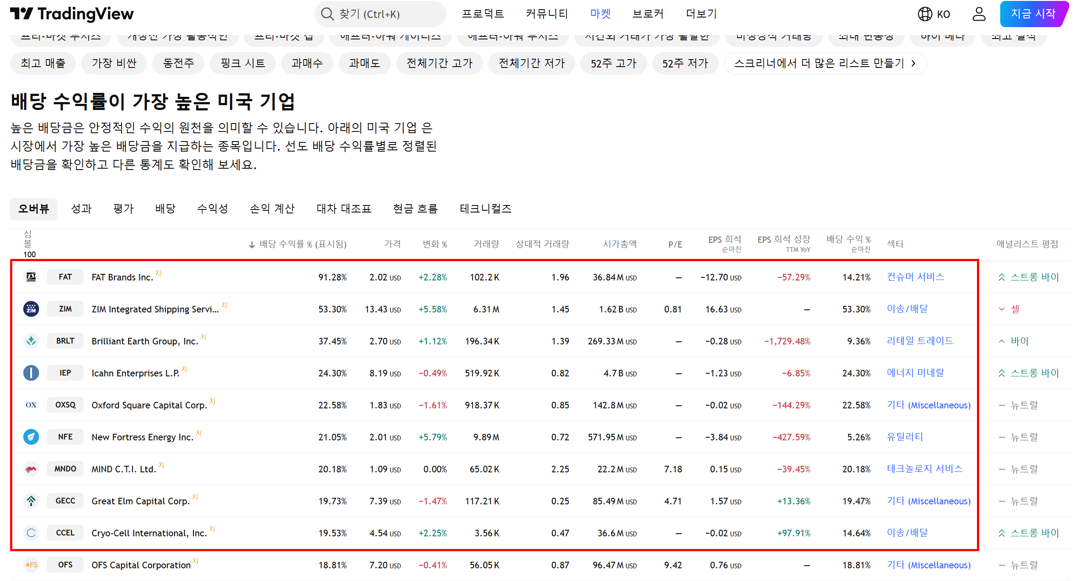Click the ZIM company logo icon

click(31, 309)
